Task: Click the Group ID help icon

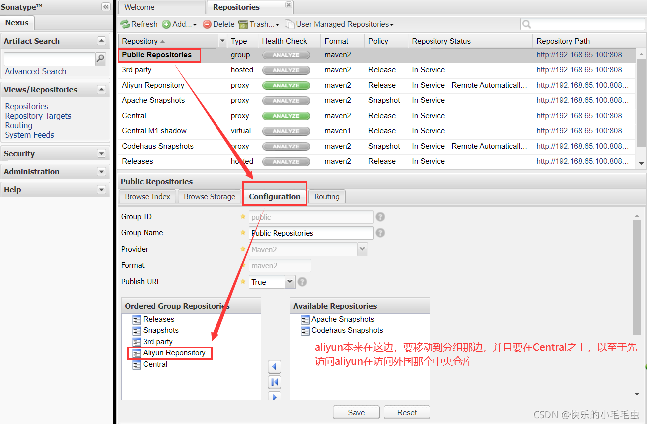Action: click(x=380, y=217)
